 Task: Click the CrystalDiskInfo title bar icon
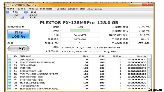[x=8, y=5]
